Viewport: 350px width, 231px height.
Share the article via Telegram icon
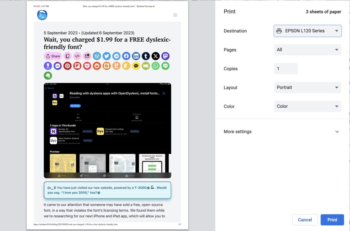pyautogui.click(x=117, y=56)
